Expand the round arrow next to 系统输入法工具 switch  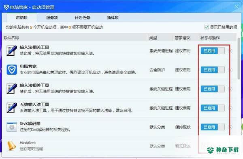[x=230, y=108]
